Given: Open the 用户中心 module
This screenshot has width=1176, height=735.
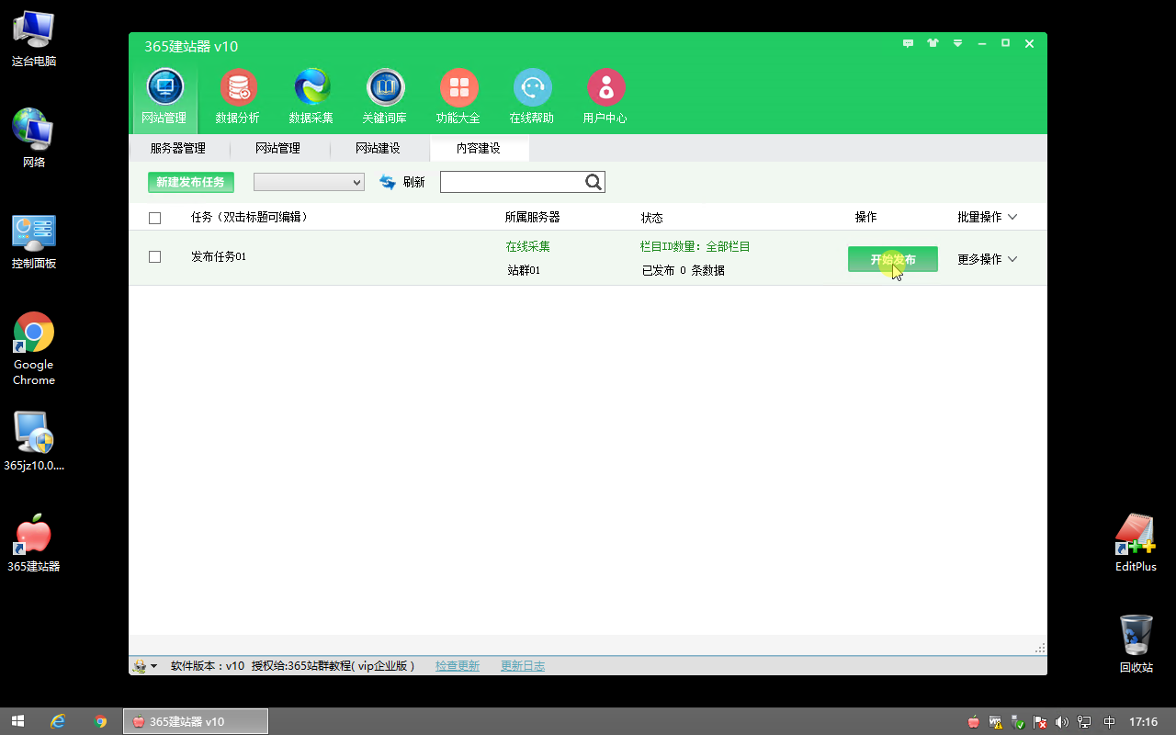Looking at the screenshot, I should click(605, 97).
